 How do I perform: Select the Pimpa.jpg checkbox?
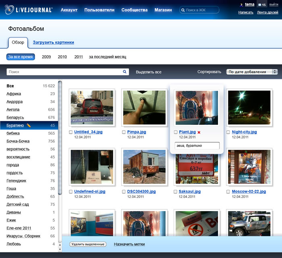click(x=124, y=132)
